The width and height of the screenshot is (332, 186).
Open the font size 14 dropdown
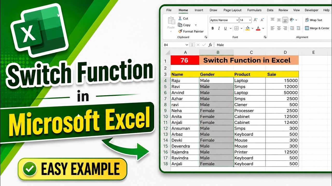click(x=250, y=20)
